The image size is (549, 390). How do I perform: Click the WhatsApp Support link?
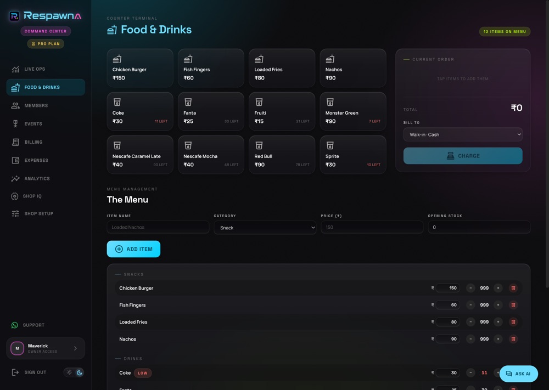coord(46,325)
